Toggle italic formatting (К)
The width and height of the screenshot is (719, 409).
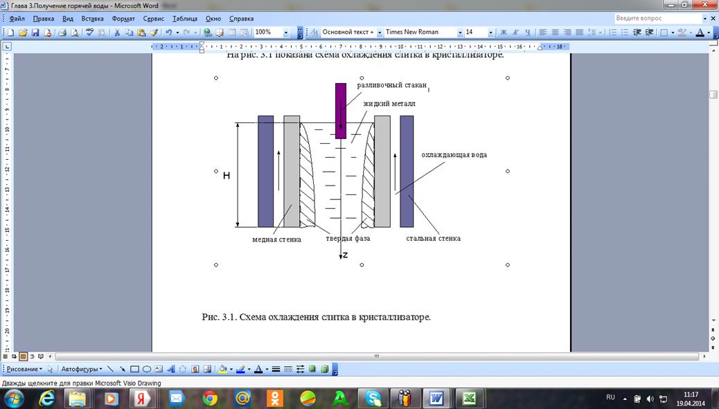coord(515,33)
